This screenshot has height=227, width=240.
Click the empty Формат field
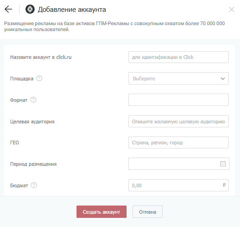pyautogui.click(x=179, y=100)
